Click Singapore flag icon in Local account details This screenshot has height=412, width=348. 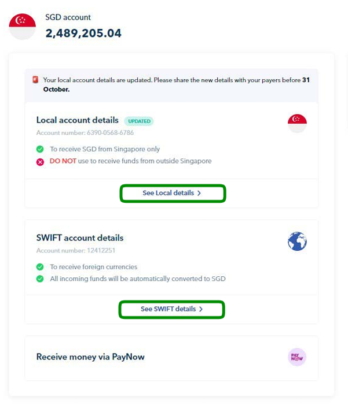[x=297, y=123]
